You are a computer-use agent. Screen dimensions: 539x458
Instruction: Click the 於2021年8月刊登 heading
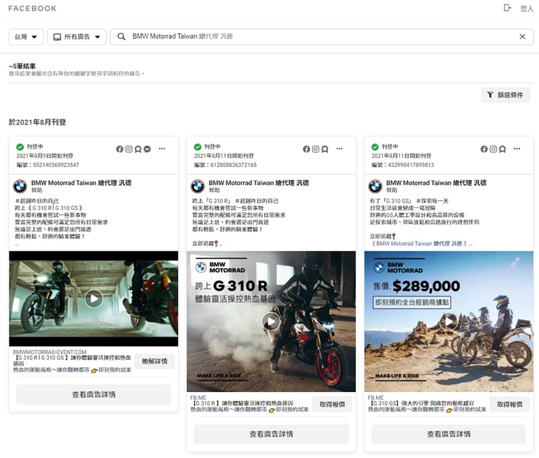click(38, 122)
